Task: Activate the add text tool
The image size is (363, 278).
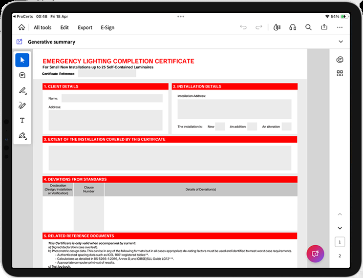Action: pos(22,120)
